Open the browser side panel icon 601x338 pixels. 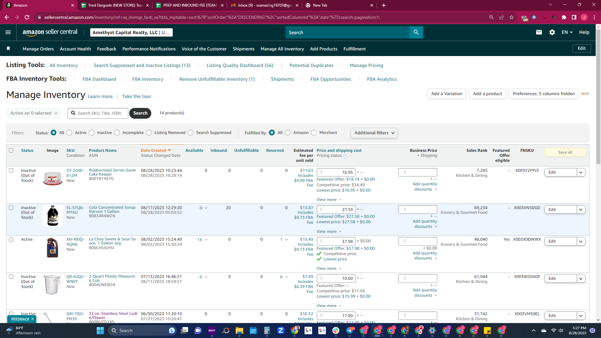click(574, 17)
